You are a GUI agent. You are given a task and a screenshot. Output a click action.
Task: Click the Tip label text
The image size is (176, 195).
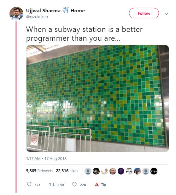[103, 185]
